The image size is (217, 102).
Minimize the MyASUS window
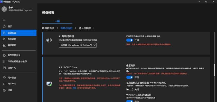[200, 2]
